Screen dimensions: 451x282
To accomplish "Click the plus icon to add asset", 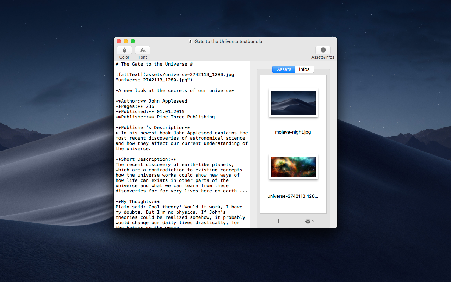I will tap(278, 221).
